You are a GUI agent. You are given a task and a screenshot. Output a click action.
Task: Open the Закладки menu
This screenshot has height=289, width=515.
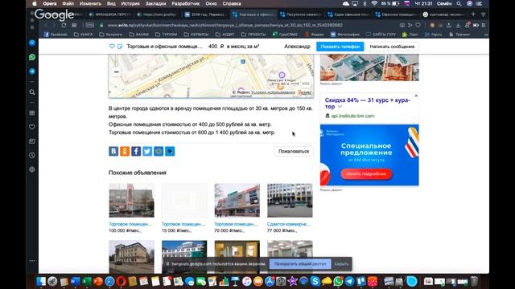click(x=155, y=3)
